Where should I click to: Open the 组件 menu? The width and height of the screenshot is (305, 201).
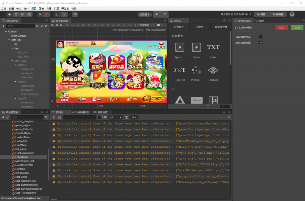pos(26,9)
